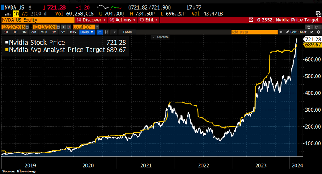Click the 2023 year axis label
This screenshot has height=174, width=322.
pos(261,166)
